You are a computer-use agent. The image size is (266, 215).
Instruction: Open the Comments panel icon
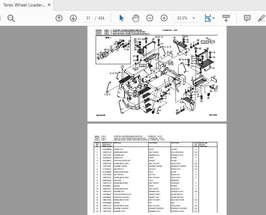click(x=247, y=18)
